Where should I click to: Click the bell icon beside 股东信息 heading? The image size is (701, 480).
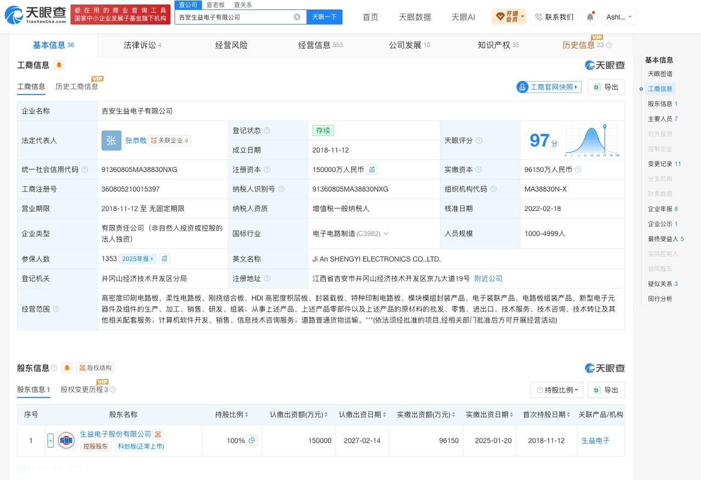67,368
